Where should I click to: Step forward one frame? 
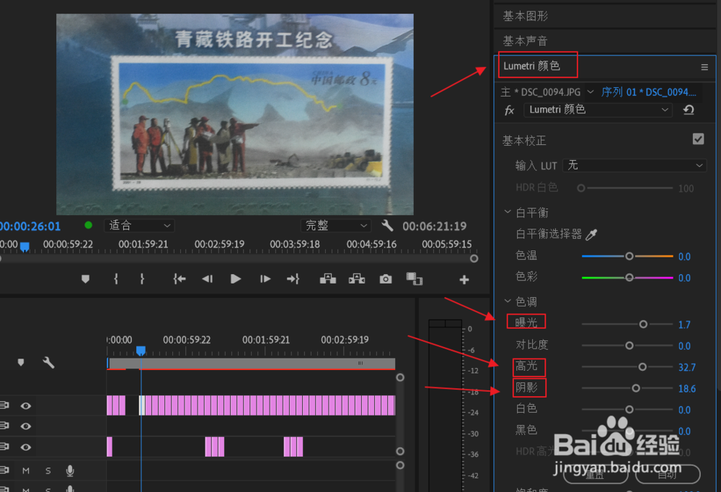(x=265, y=279)
